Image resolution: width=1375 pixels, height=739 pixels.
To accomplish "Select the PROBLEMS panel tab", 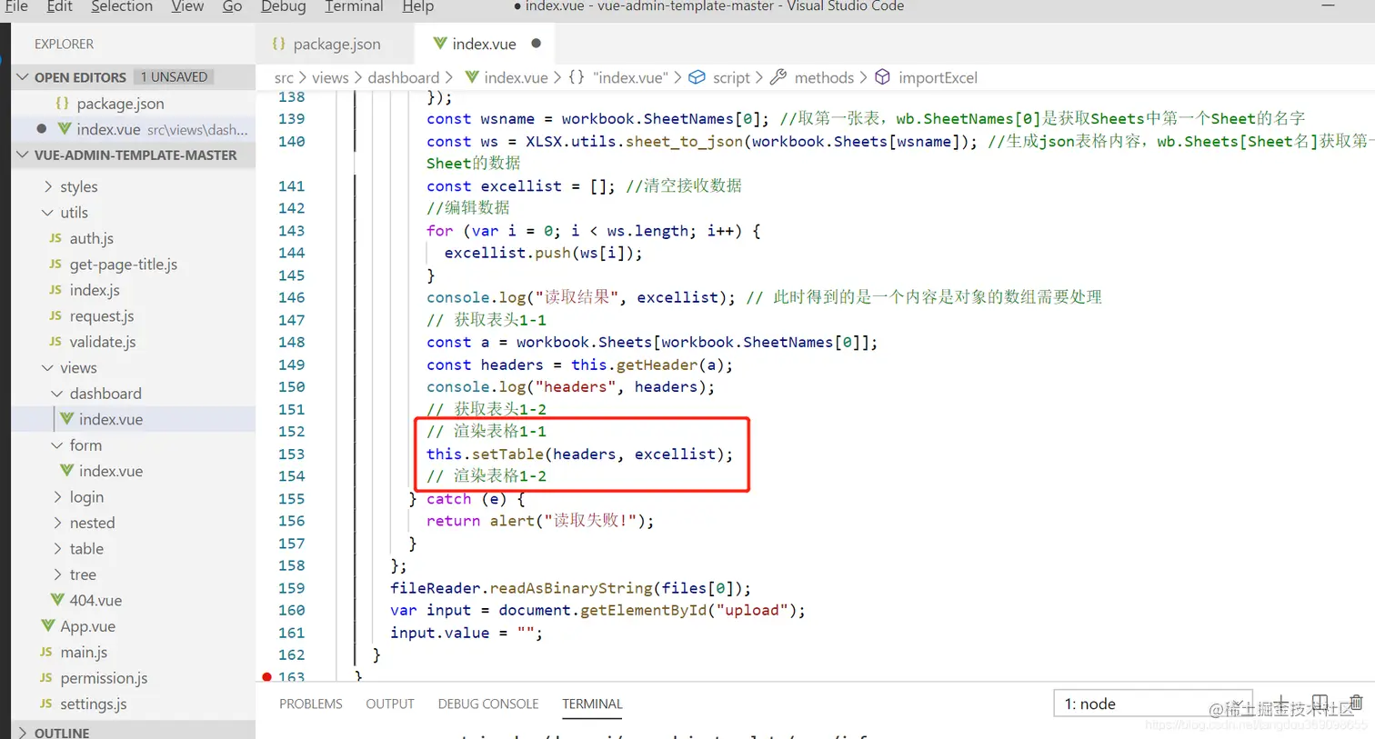I will [x=311, y=704].
